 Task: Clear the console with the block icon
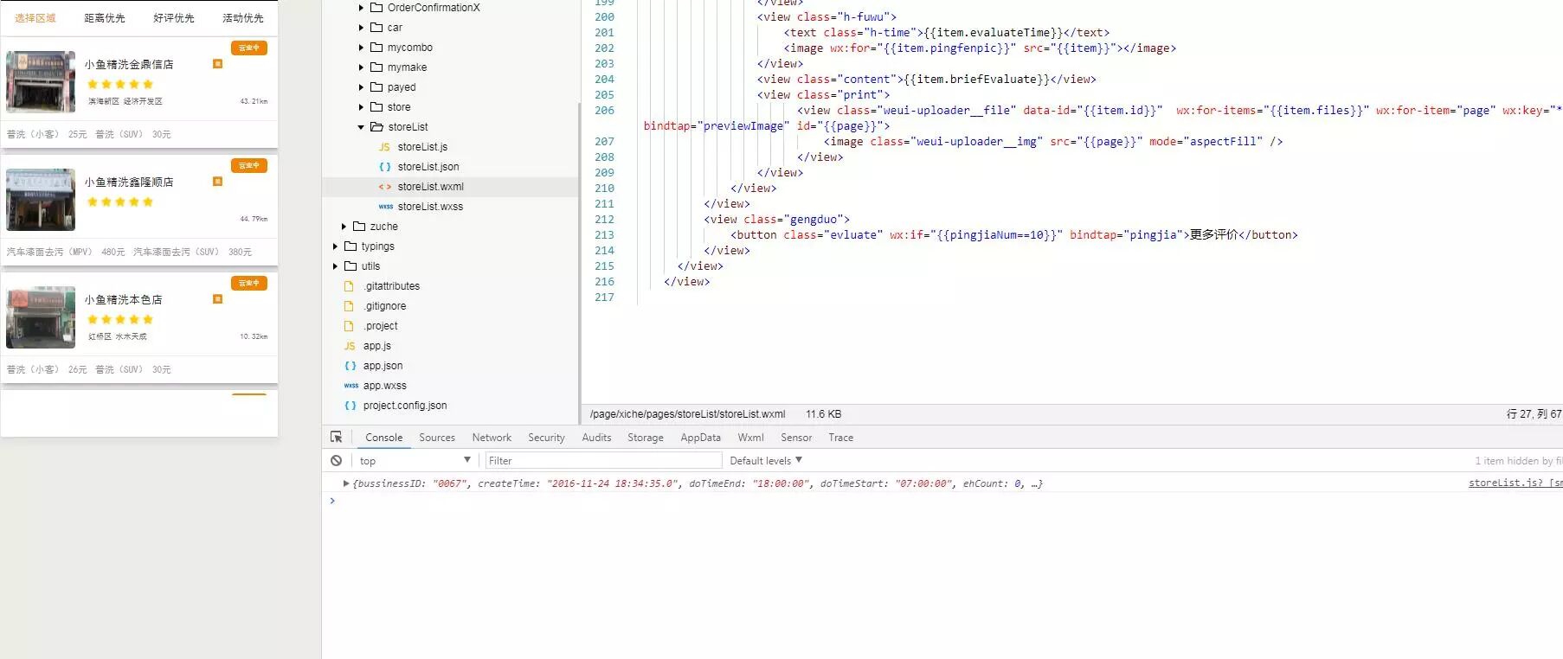coord(336,461)
